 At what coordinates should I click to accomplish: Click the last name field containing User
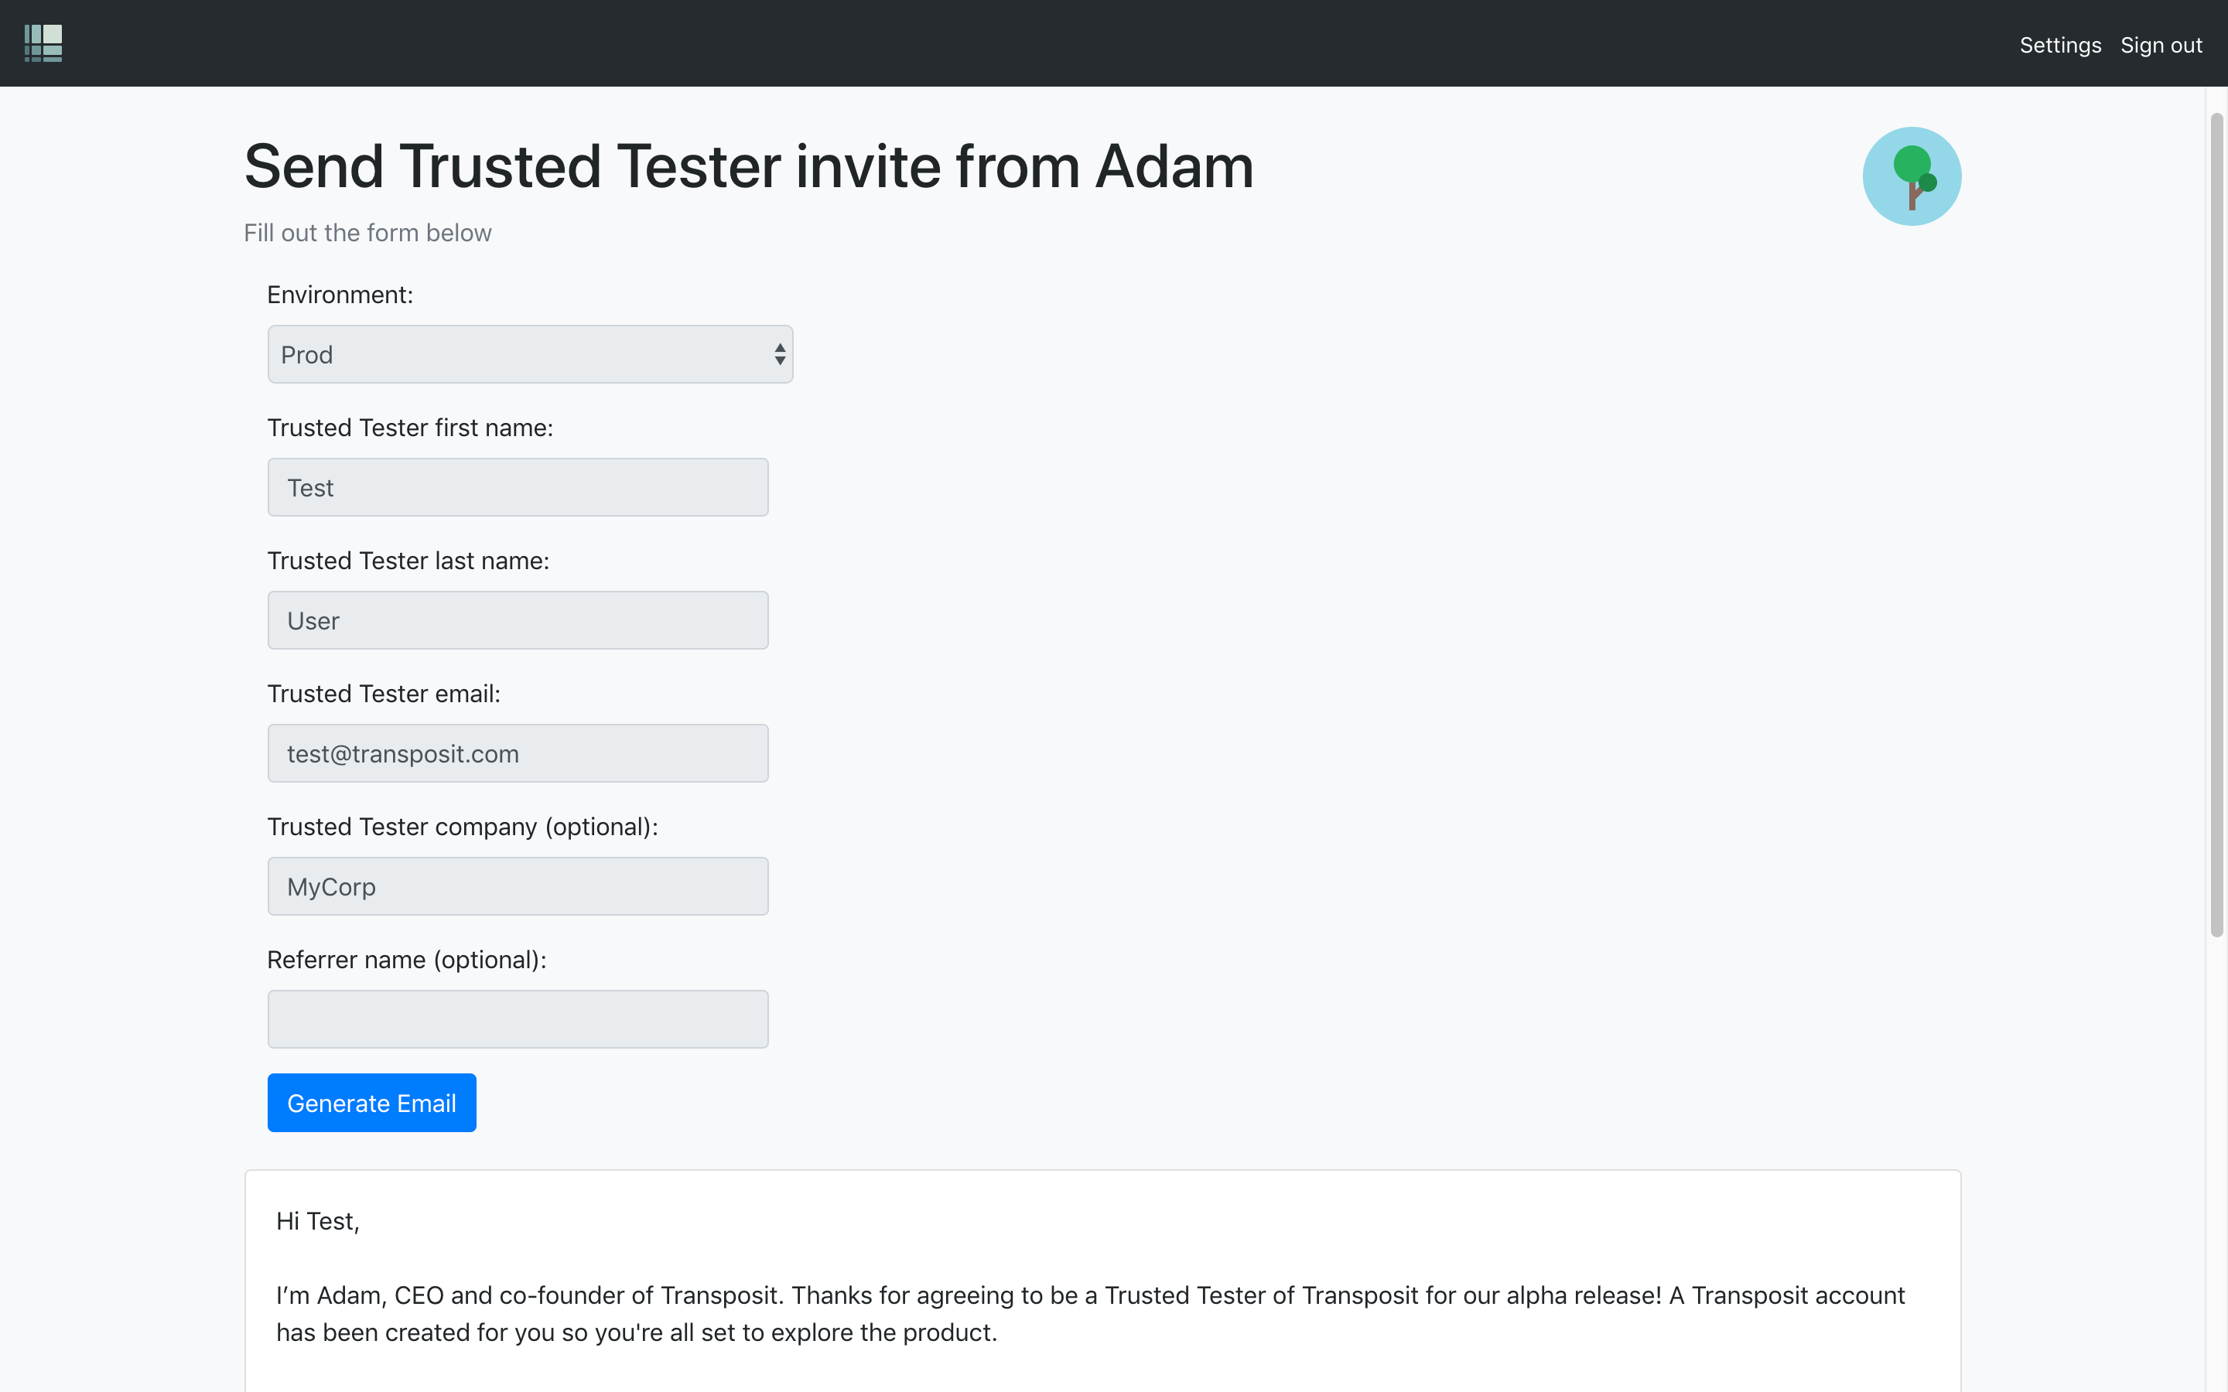(x=518, y=620)
